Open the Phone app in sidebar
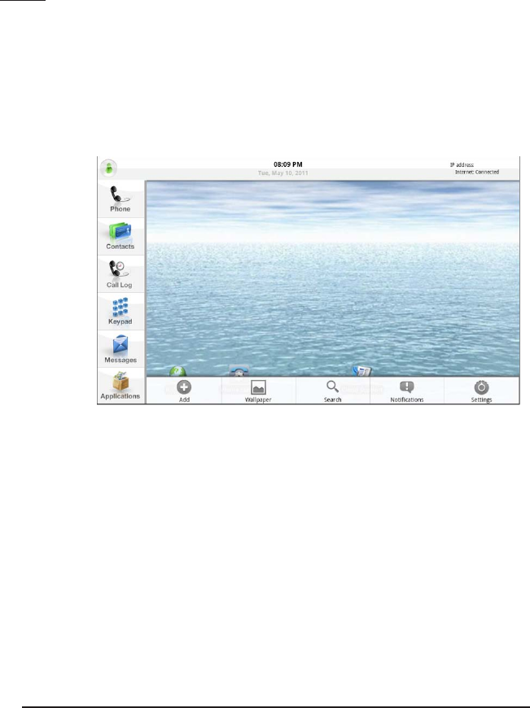 tap(120, 199)
